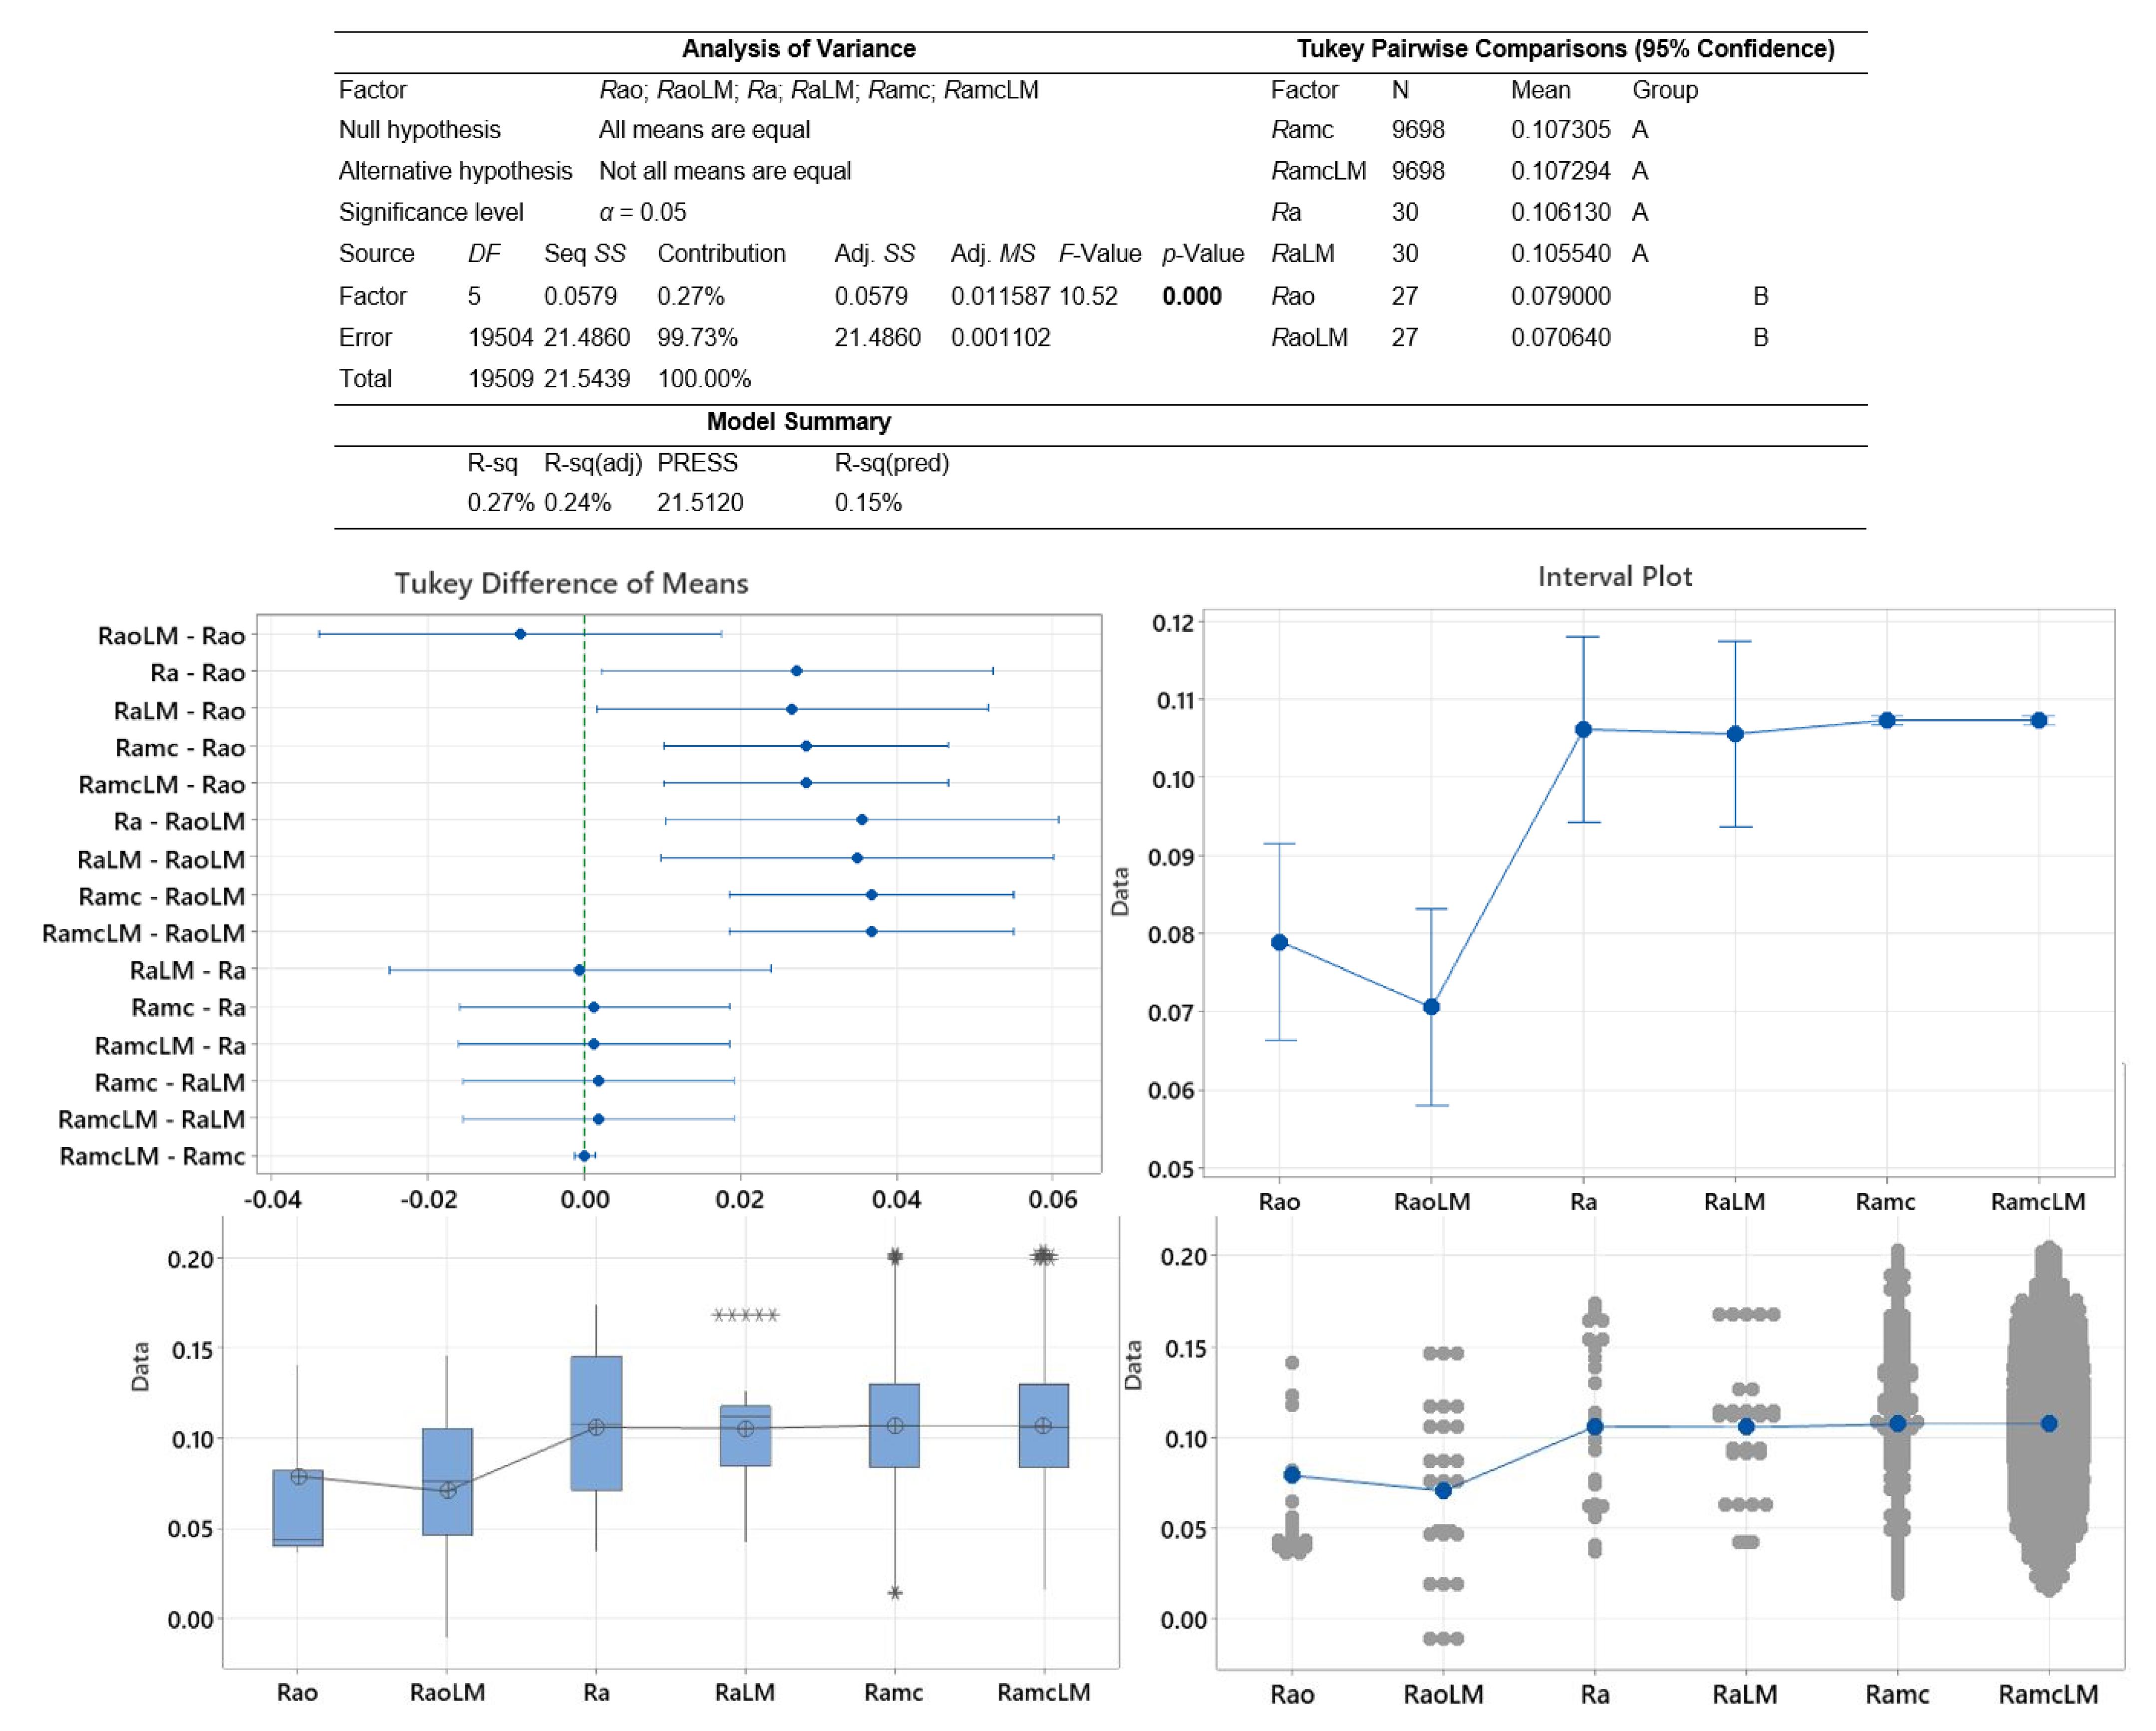Click the Rao mean dot in dotplot

(x=1292, y=1474)
